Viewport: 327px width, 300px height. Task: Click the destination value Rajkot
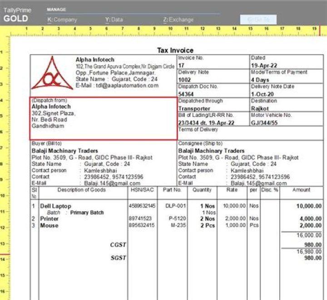point(260,109)
